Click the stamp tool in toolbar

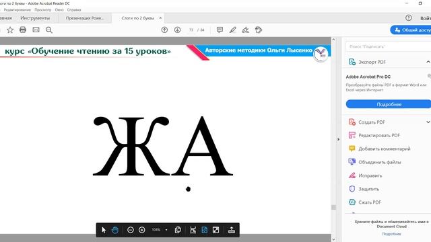(x=259, y=30)
